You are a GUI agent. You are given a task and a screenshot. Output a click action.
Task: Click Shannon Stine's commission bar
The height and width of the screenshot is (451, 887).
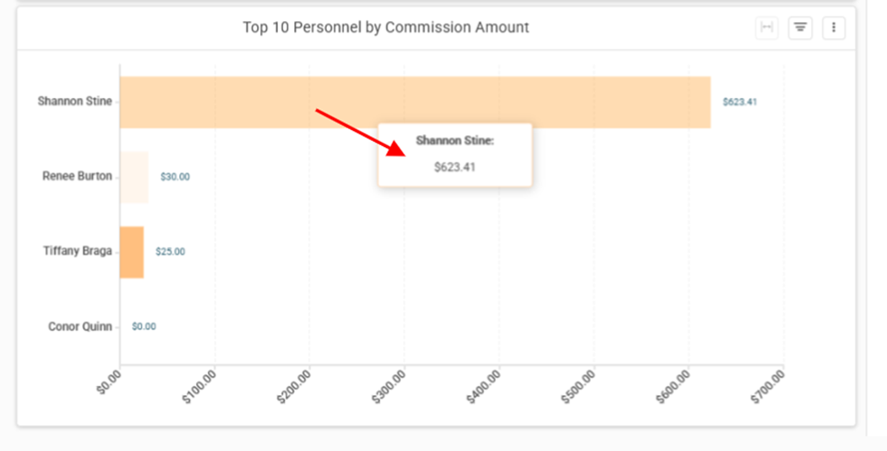click(x=416, y=102)
